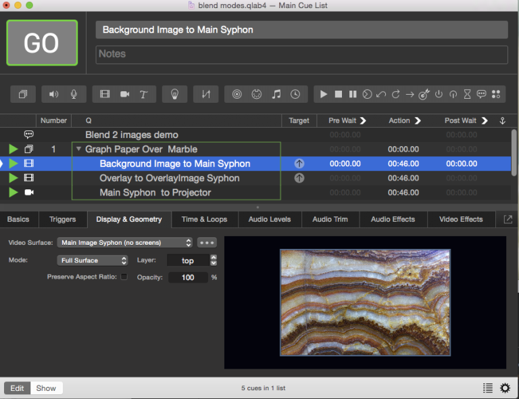Toggle the Preserve Aspect Ratio checkbox
Viewport: 519px width, 399px height.
click(x=124, y=277)
